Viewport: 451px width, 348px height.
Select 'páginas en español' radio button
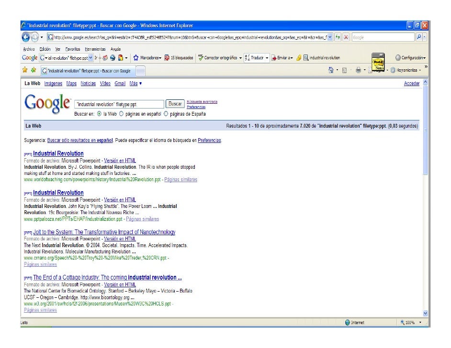[x=121, y=114]
